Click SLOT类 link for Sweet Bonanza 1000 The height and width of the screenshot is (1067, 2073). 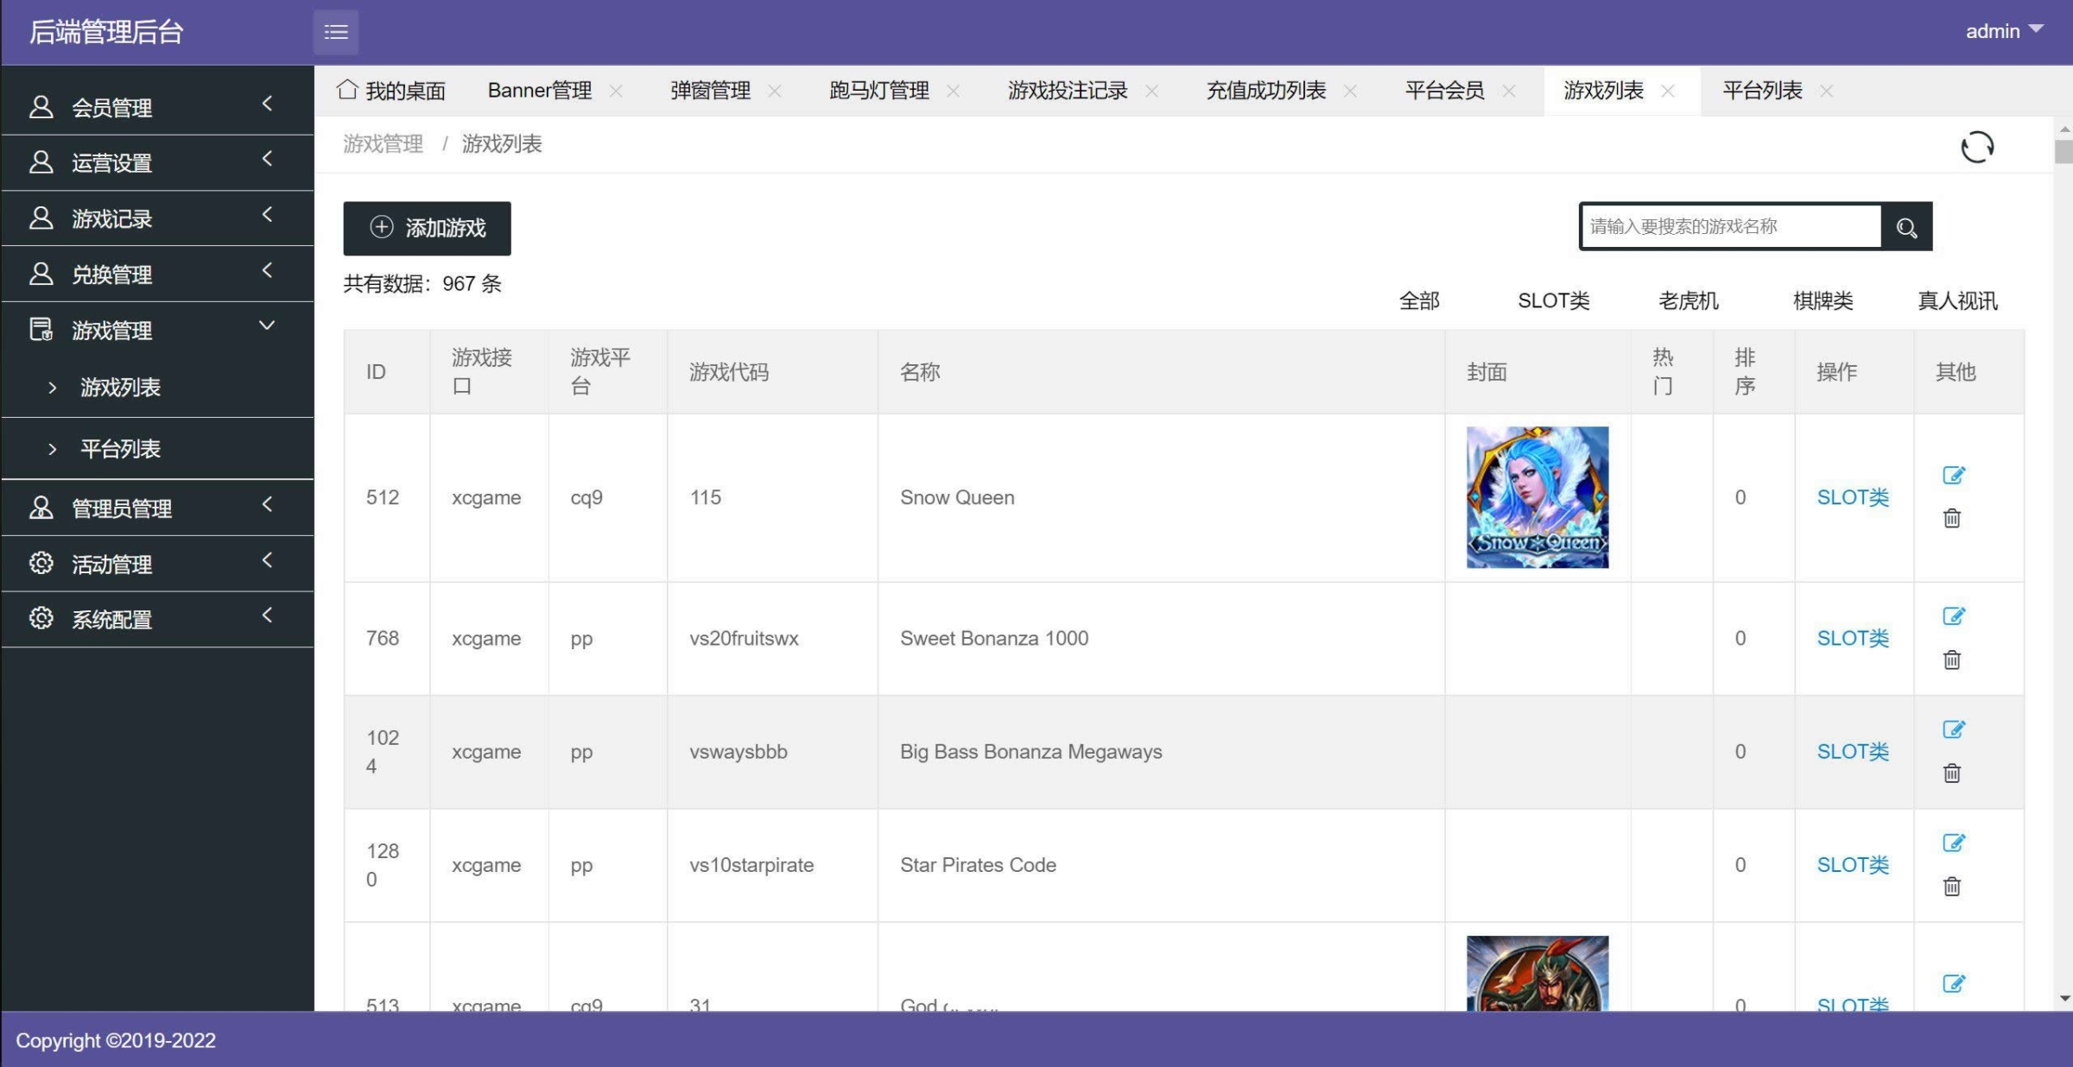point(1852,638)
